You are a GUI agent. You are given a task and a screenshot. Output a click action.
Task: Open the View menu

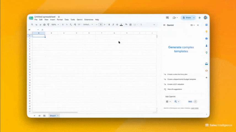(46, 20)
